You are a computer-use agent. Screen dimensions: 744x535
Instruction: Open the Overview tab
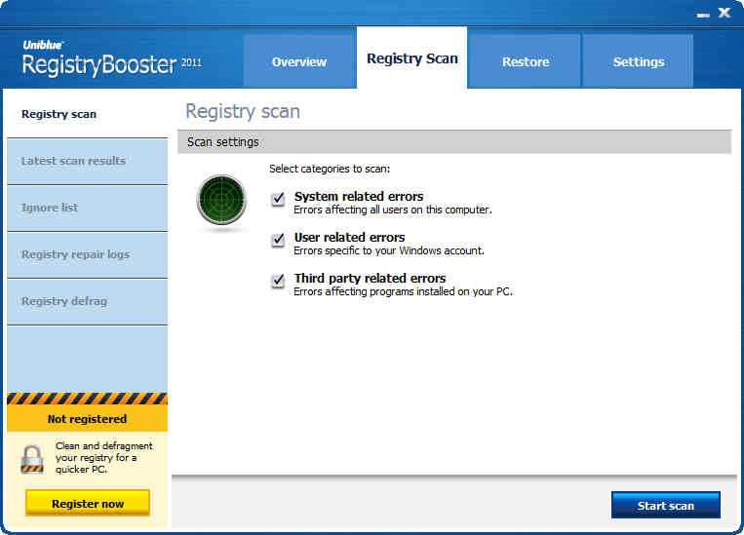point(299,61)
